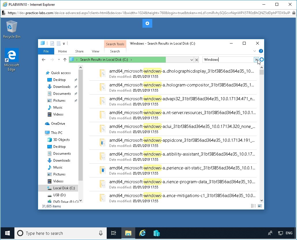Clear the search box text
297x240 pixels.
pyautogui.click(x=256, y=60)
